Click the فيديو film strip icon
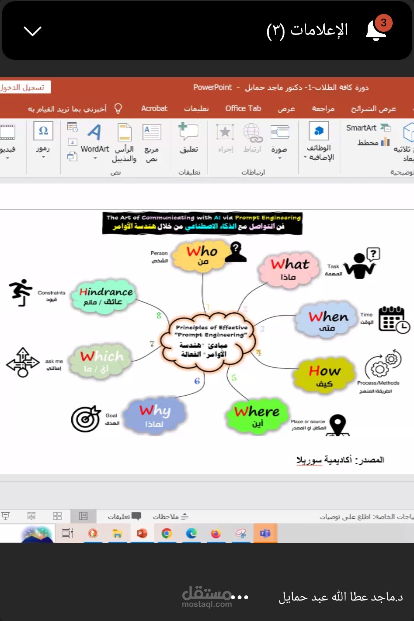Viewport: 414px width, 621px height. pos(7,132)
